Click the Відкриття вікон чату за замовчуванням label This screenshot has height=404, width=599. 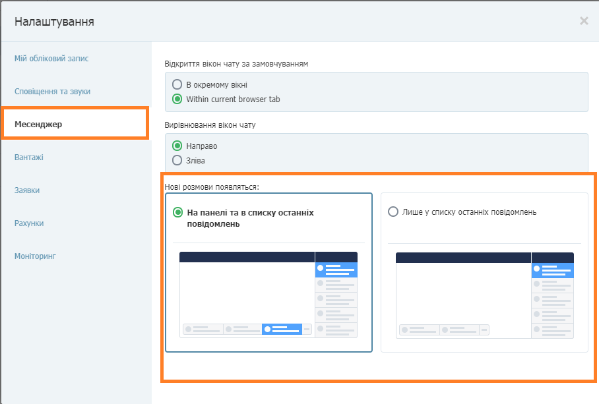click(236, 64)
